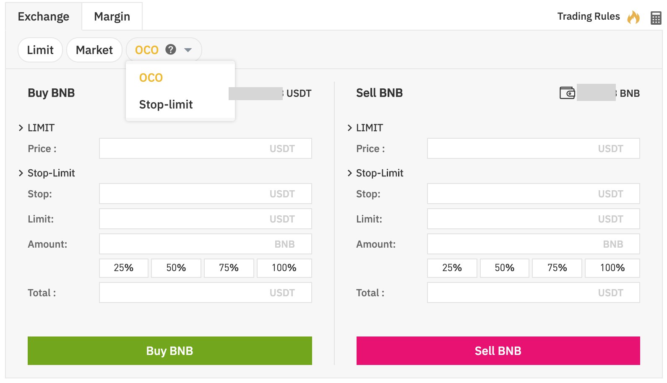Click the wallet icon near BNB balance
The image size is (667, 383).
(567, 93)
